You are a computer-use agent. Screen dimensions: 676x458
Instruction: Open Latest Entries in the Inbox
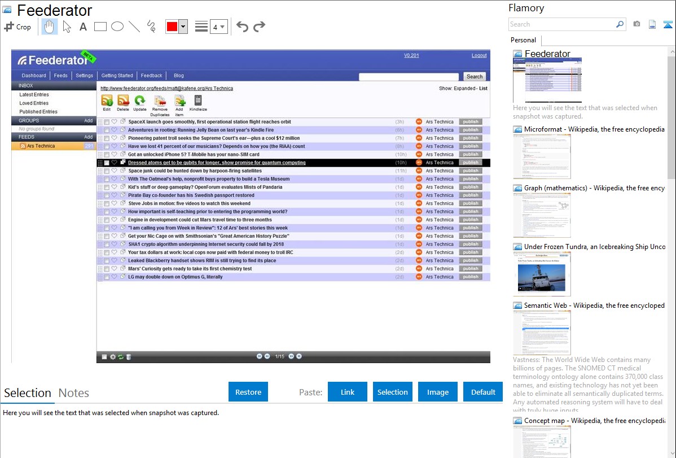[x=34, y=94]
